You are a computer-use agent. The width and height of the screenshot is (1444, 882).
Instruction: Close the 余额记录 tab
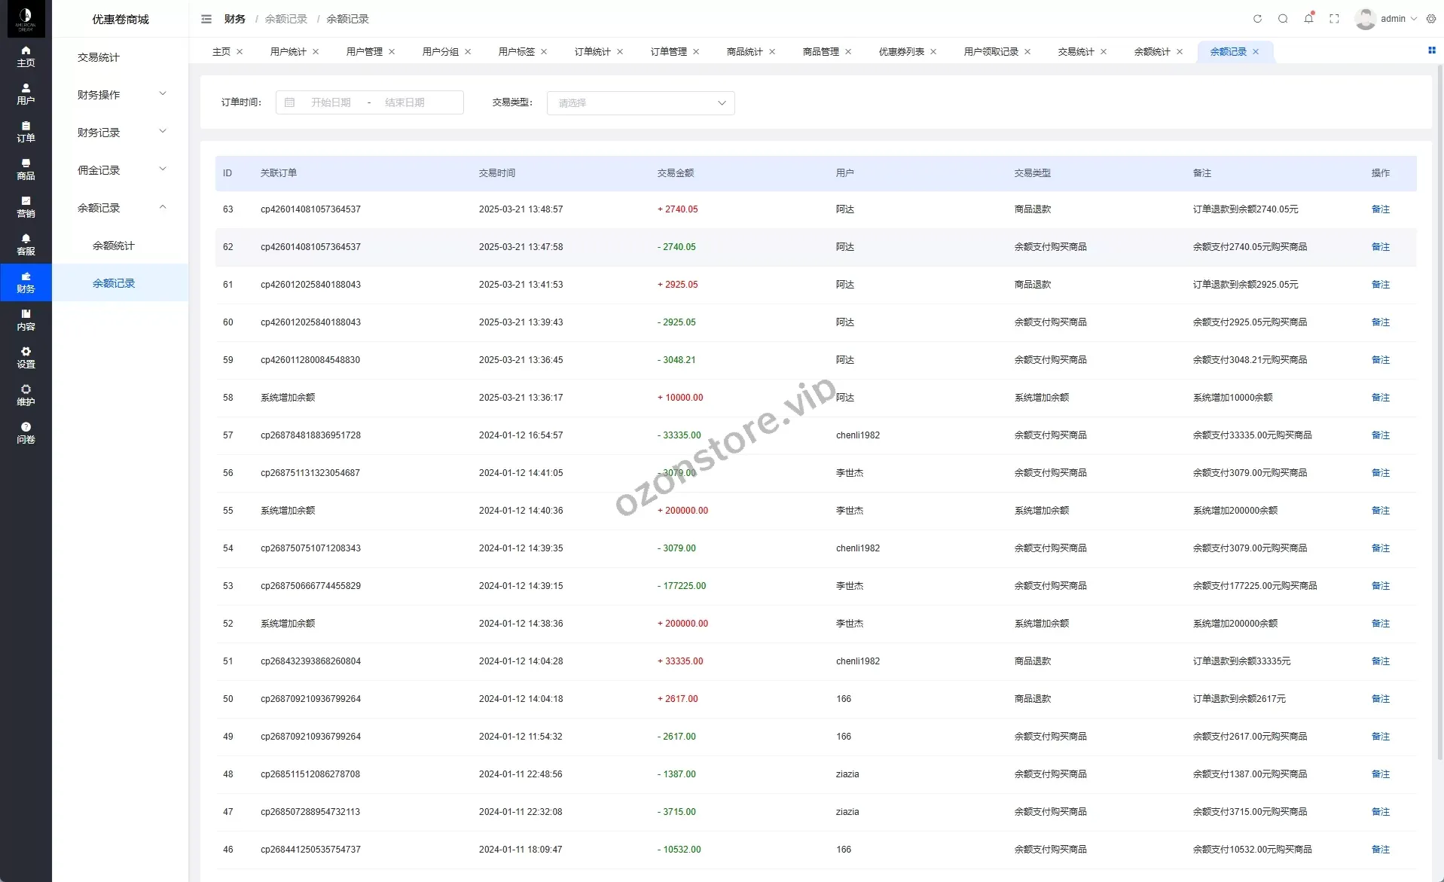click(x=1256, y=52)
